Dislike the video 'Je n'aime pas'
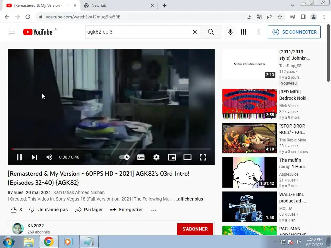This screenshot has height=248, width=331. pos(48,210)
